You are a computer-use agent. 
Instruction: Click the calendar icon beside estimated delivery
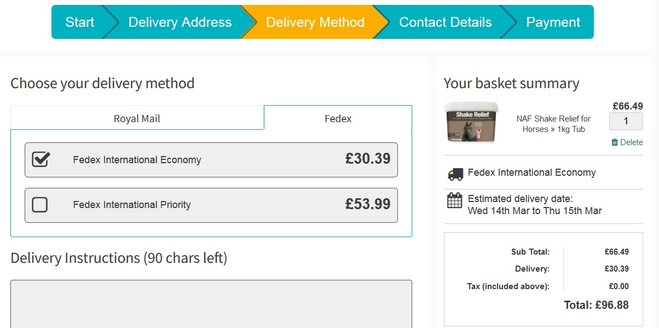point(455,200)
